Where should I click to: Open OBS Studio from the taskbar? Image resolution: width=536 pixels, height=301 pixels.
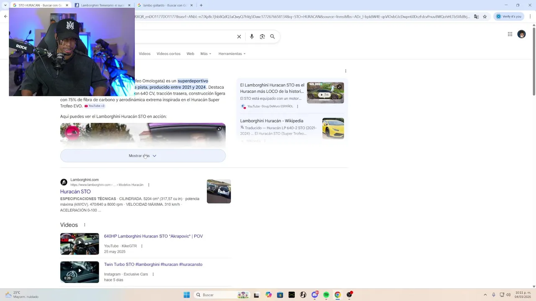point(349,295)
